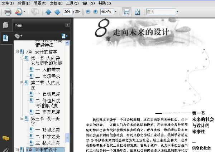
Task: Open dropdown arrow beside collaborate icon
Action: pos(24,12)
